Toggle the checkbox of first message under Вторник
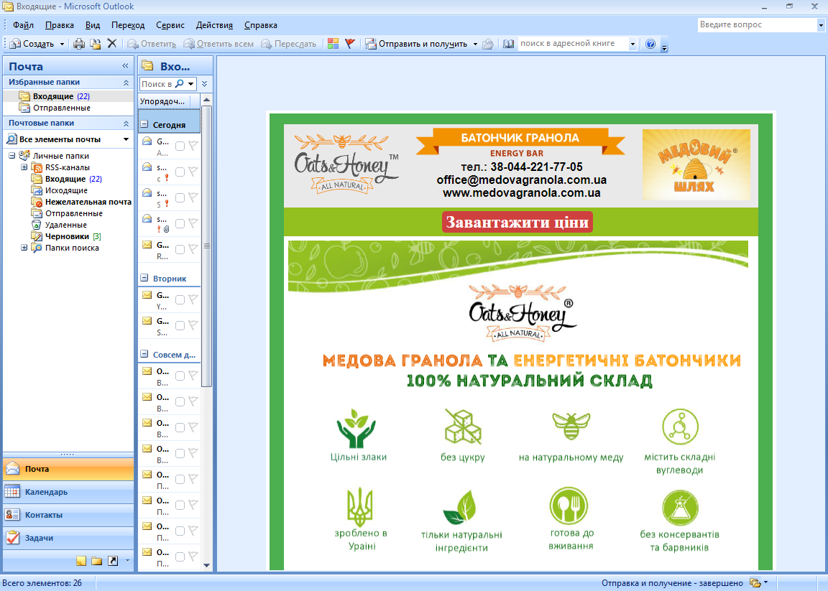 (180, 299)
